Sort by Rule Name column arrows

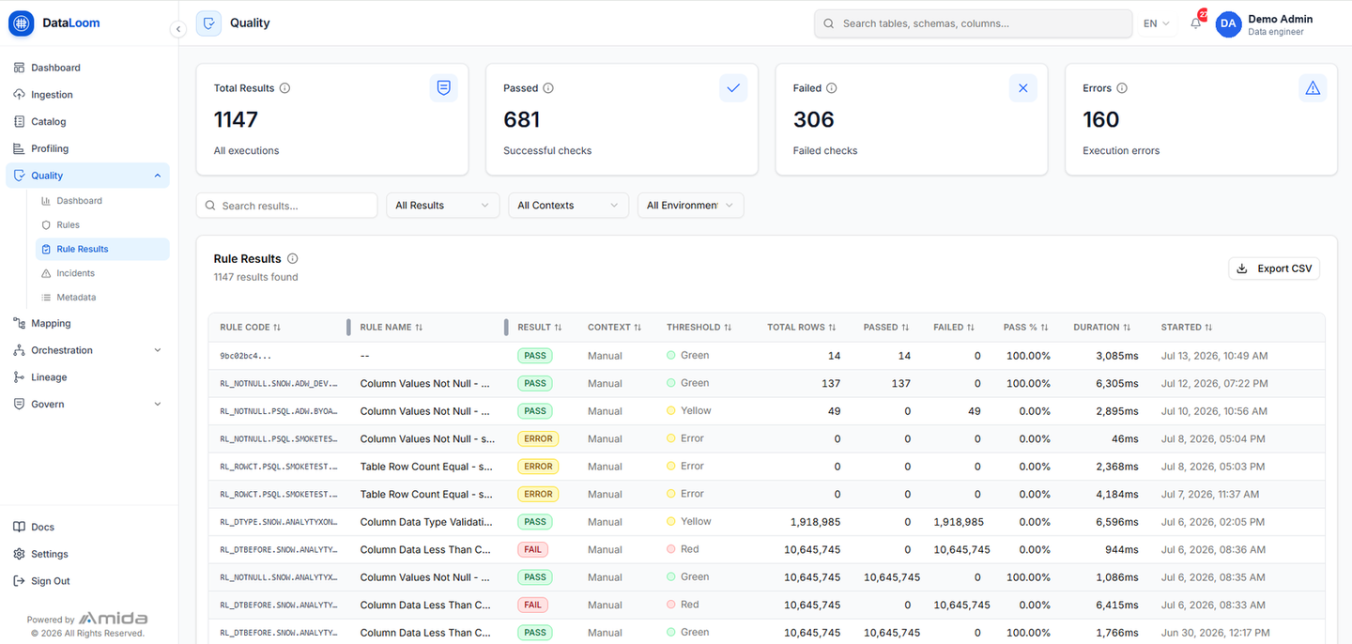pyautogui.click(x=419, y=328)
